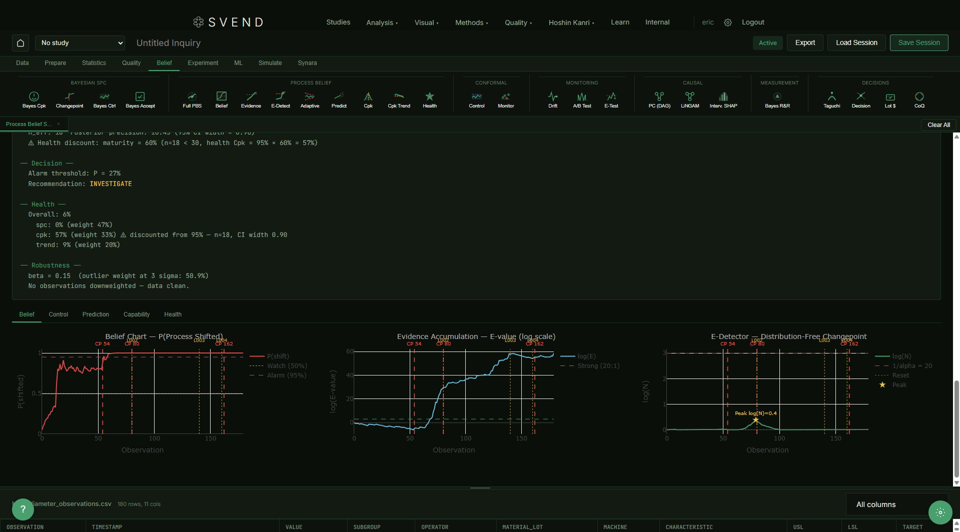The width and height of the screenshot is (960, 532).
Task: Open the settings gear icon
Action: coord(727,22)
